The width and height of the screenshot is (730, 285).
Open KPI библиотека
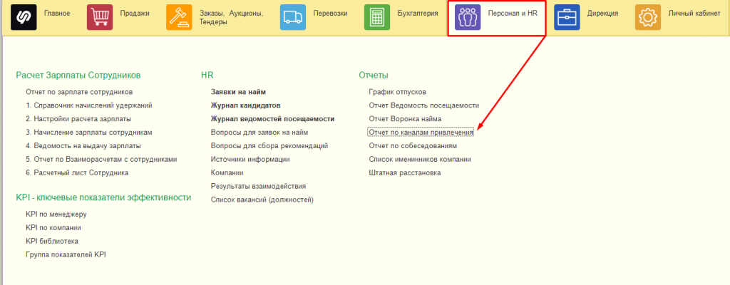(x=52, y=242)
